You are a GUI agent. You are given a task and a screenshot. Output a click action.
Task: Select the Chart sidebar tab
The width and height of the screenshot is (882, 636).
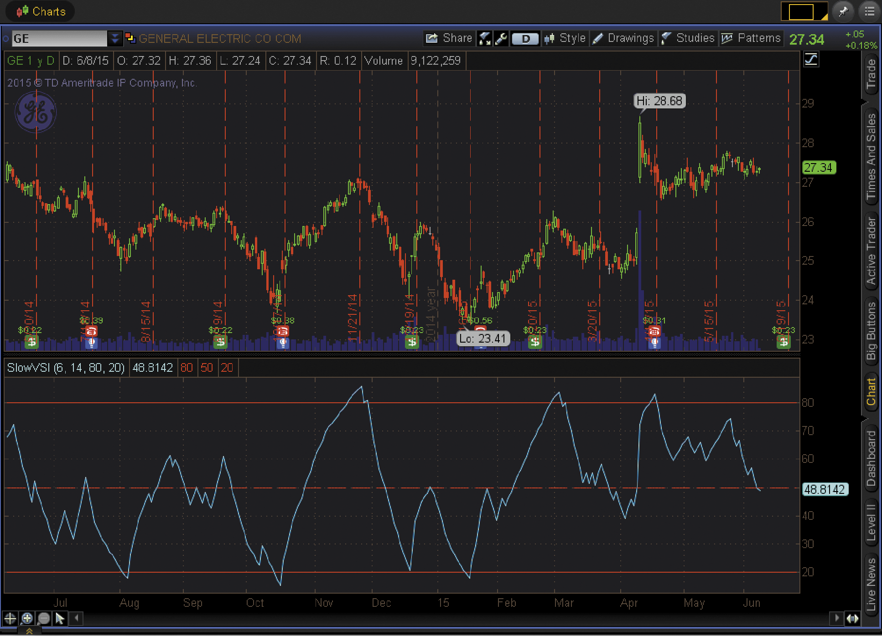pyautogui.click(x=871, y=392)
